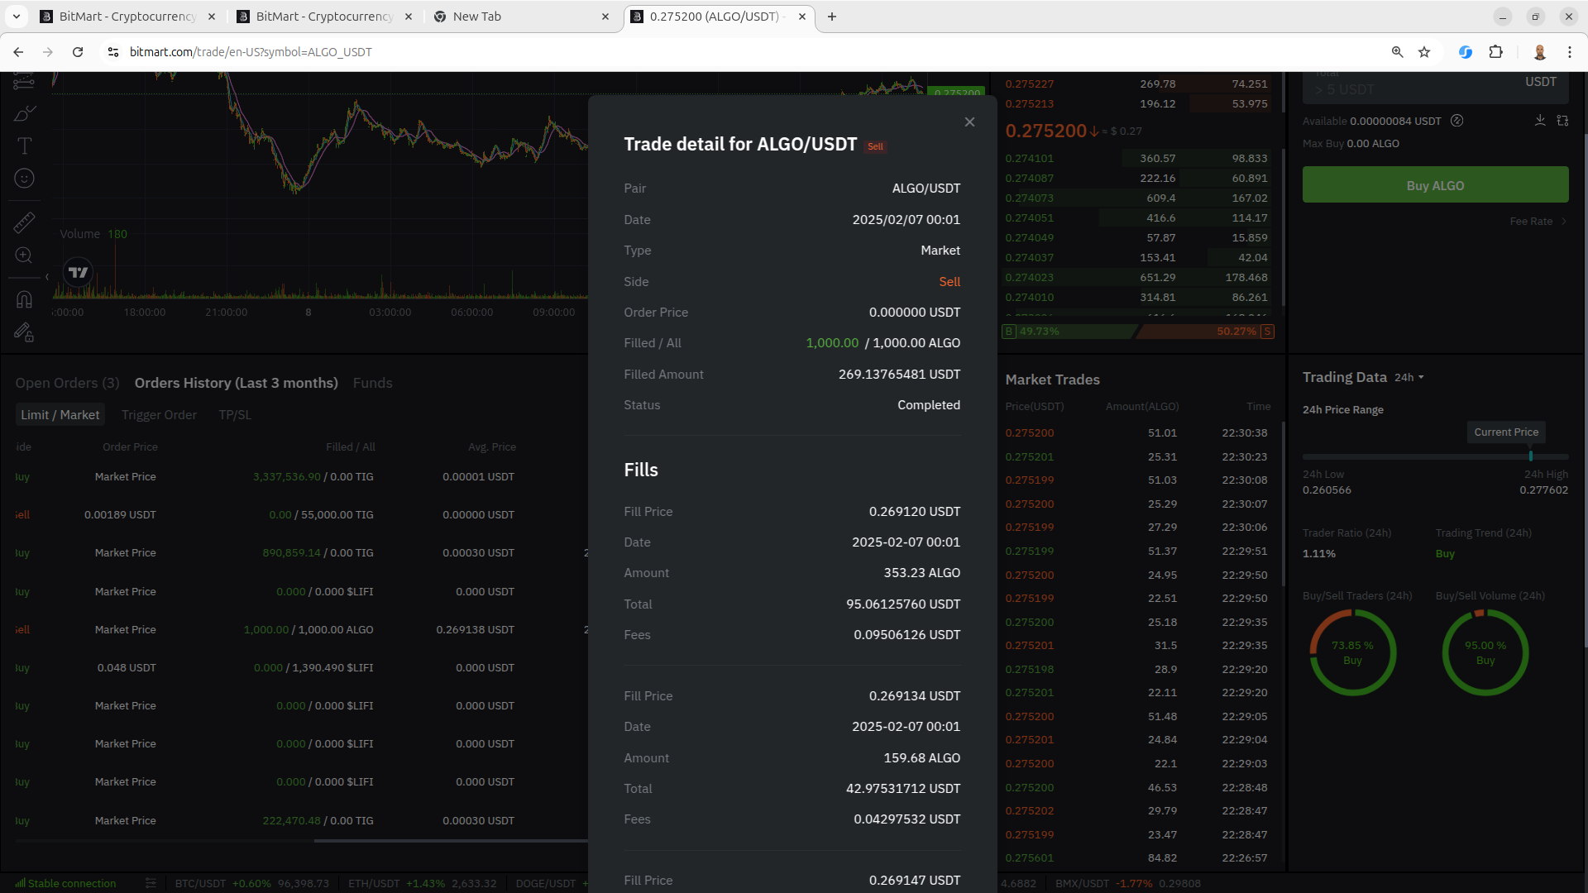Activate the chart zoom-in tool

click(x=24, y=255)
